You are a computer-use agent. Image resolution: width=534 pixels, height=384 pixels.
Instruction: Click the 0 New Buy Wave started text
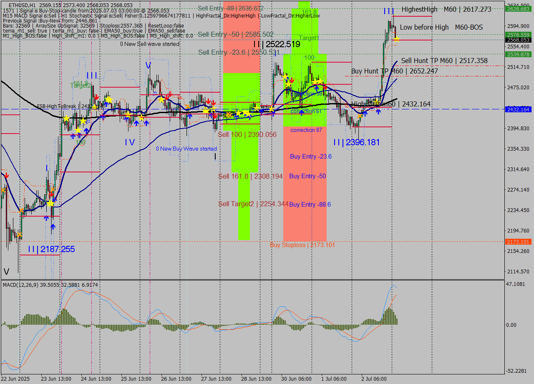click(186, 149)
